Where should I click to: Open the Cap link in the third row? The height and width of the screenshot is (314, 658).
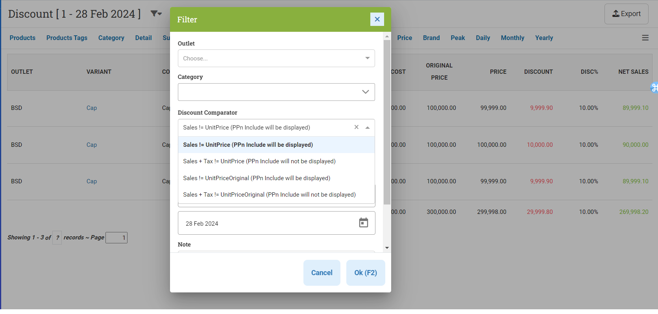click(x=92, y=181)
